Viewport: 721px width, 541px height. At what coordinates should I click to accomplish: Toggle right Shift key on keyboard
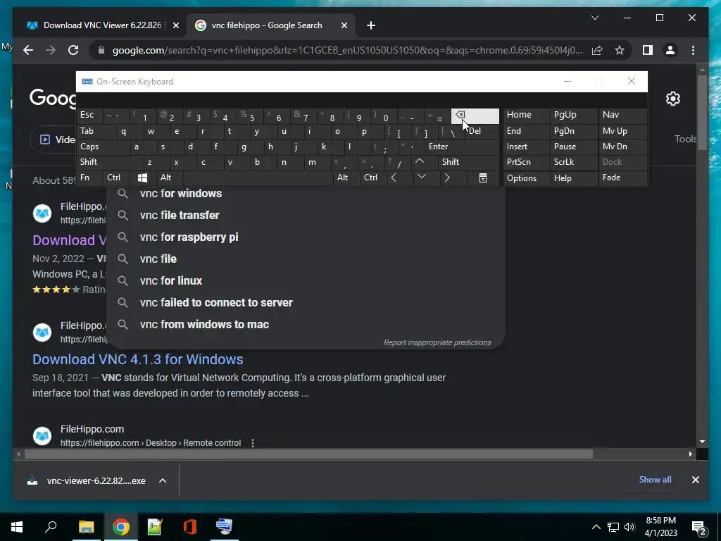click(x=468, y=161)
